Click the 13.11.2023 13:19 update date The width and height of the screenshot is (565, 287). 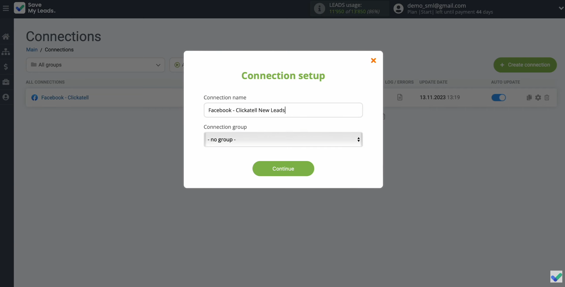coord(440,97)
